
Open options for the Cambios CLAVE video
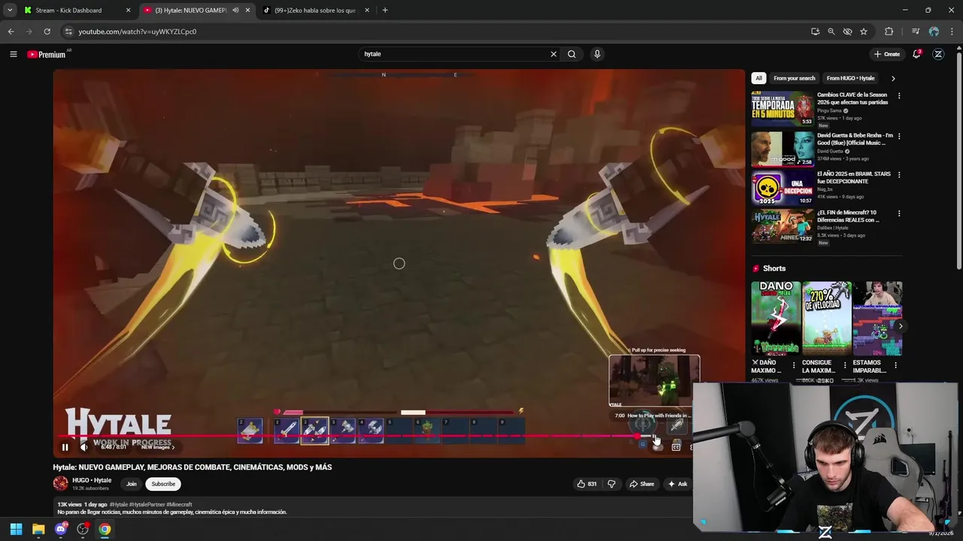[x=898, y=96]
